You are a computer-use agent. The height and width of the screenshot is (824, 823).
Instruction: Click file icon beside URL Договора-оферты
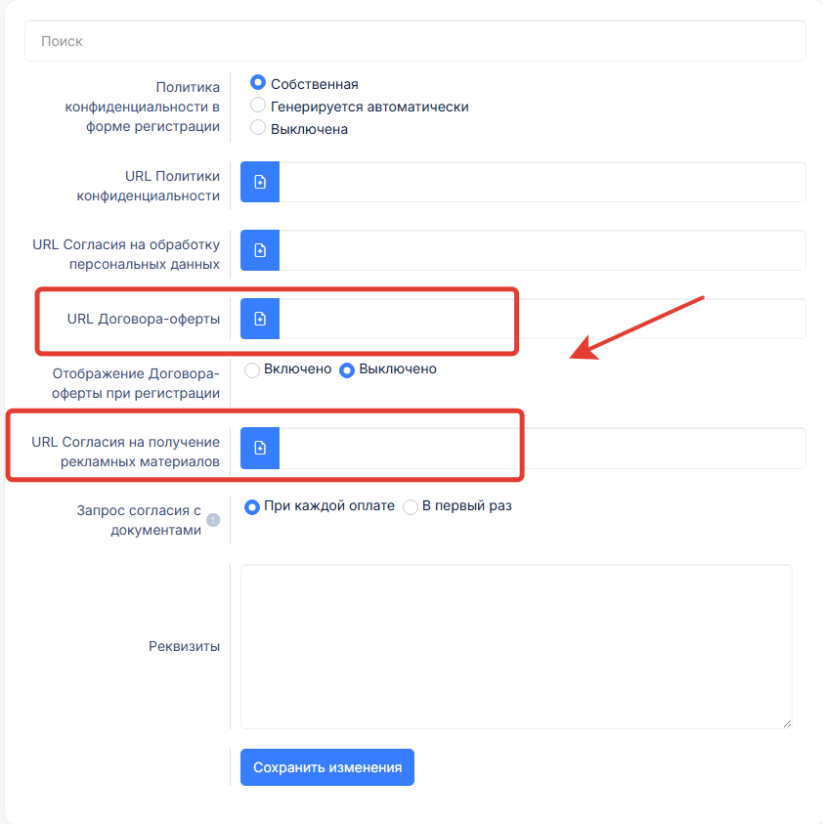[260, 319]
